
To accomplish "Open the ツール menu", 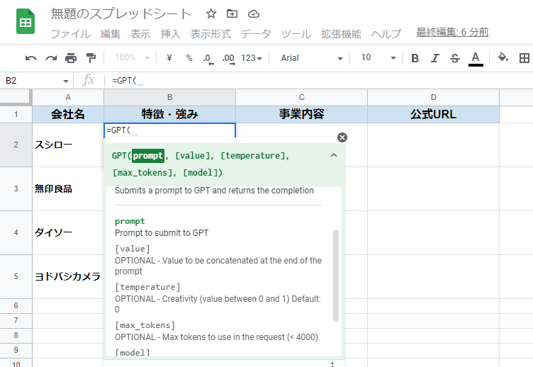I will pos(296,33).
